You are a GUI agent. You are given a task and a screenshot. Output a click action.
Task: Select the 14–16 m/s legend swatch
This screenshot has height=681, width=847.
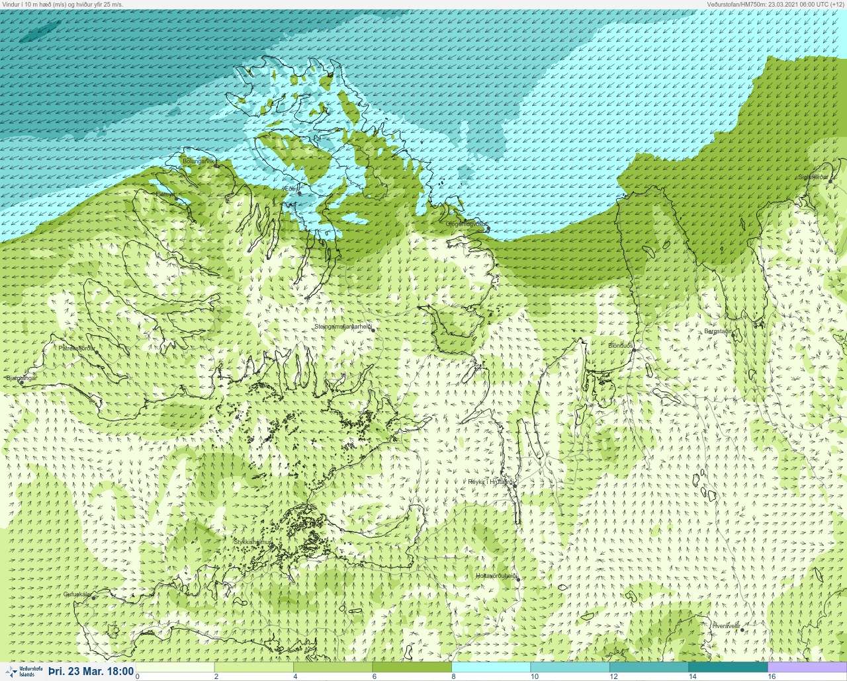click(x=728, y=667)
